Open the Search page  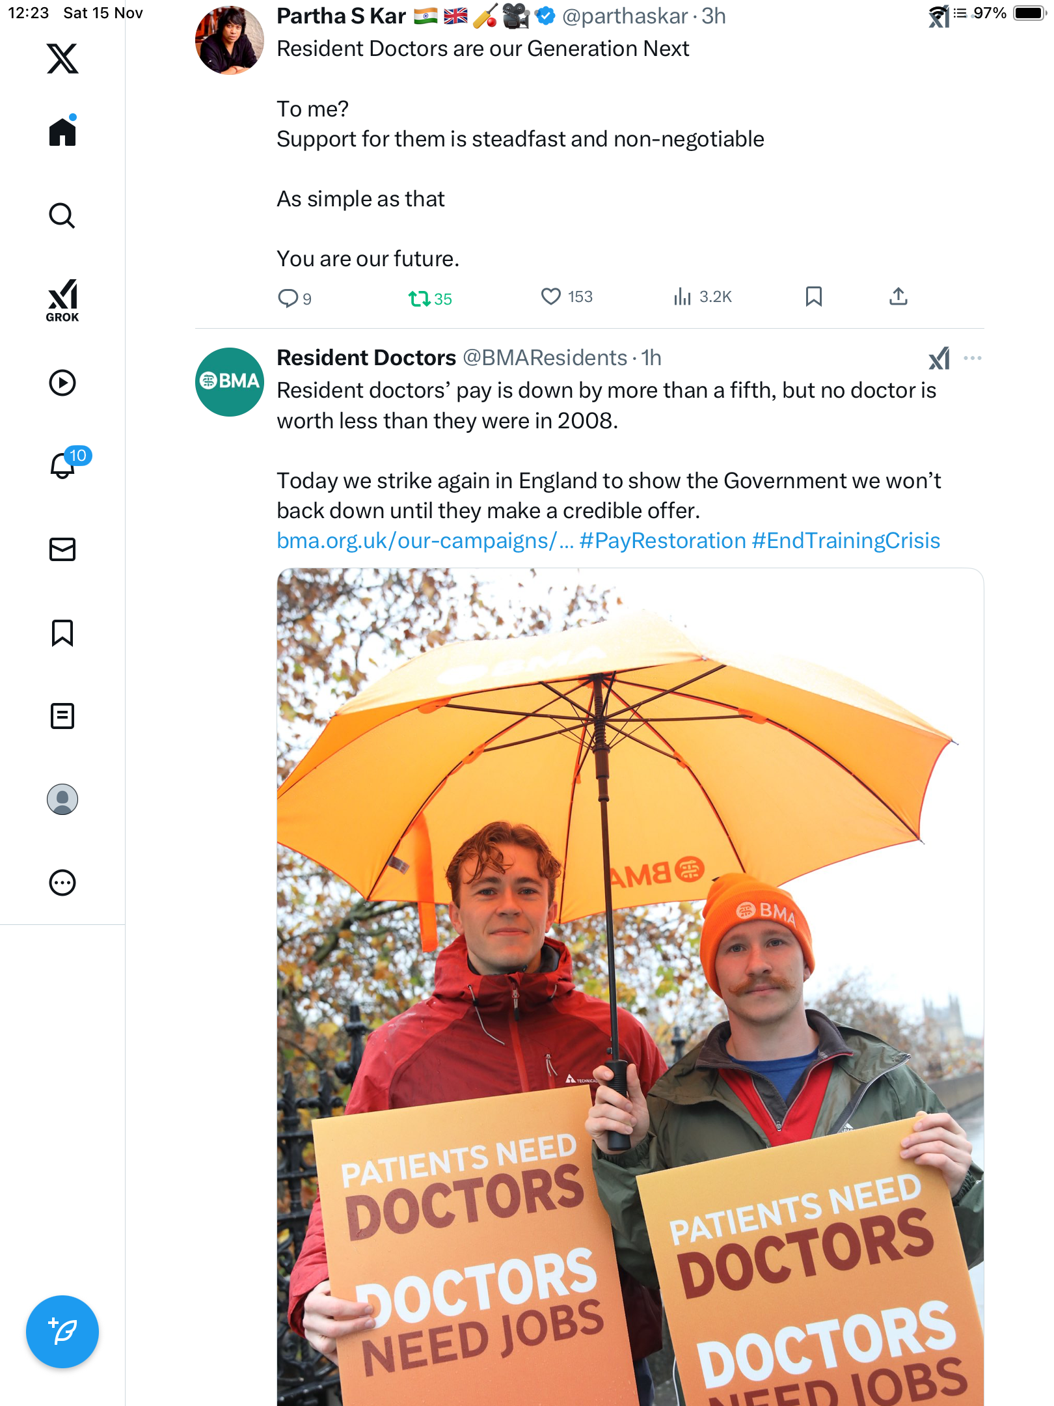pyautogui.click(x=62, y=215)
